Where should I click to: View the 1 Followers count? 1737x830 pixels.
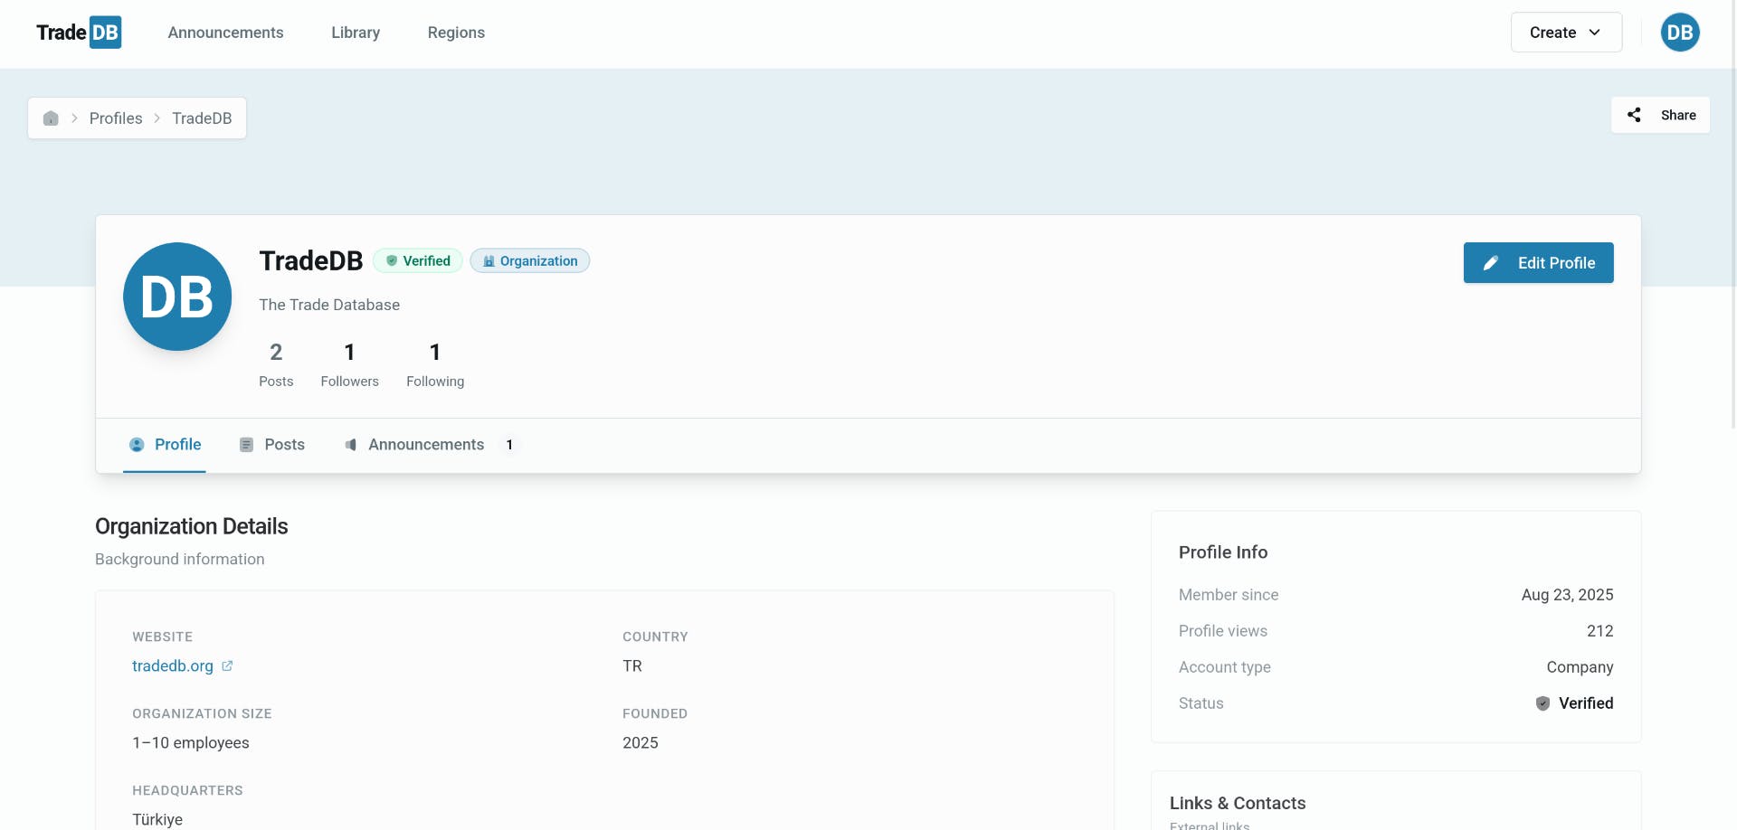point(349,365)
